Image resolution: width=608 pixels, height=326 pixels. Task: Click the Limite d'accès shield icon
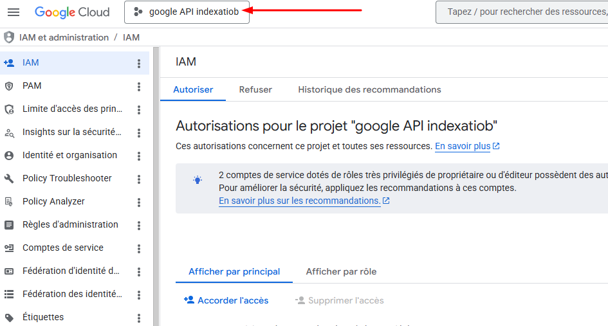tap(9, 109)
